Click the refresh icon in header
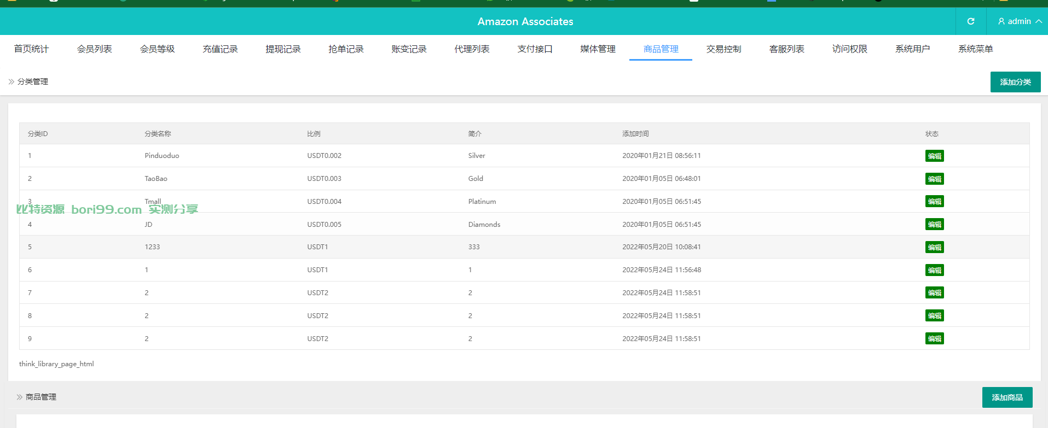 (x=971, y=21)
